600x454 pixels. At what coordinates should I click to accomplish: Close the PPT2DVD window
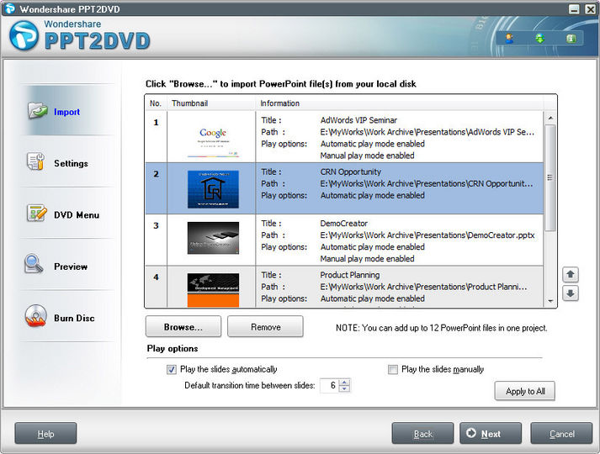coord(591,8)
